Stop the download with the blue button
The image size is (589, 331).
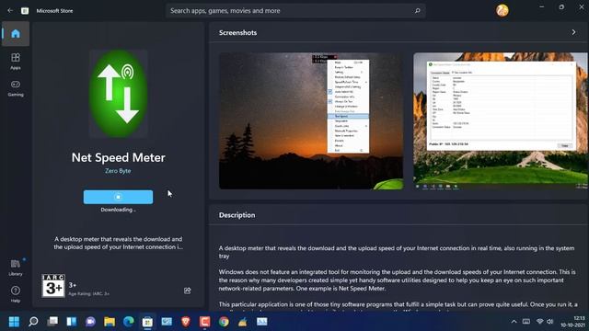pyautogui.click(x=118, y=197)
